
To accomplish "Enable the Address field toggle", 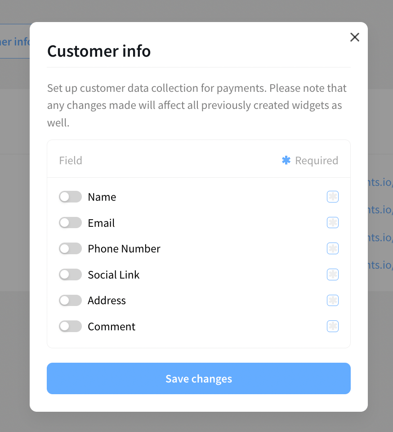I will (70, 301).
